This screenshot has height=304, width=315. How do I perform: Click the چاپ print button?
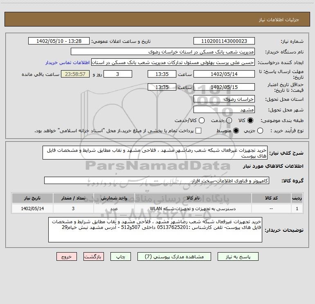point(121,257)
